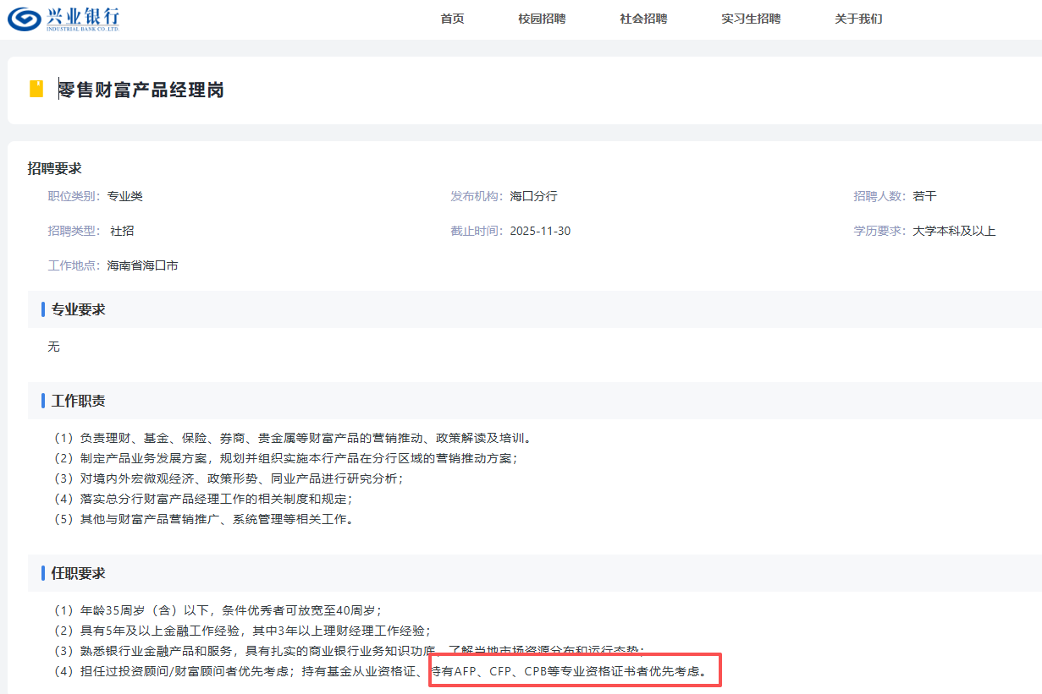Click the job title 零售财富产品经理岗
The width and height of the screenshot is (1042, 694).
pyautogui.click(x=141, y=90)
